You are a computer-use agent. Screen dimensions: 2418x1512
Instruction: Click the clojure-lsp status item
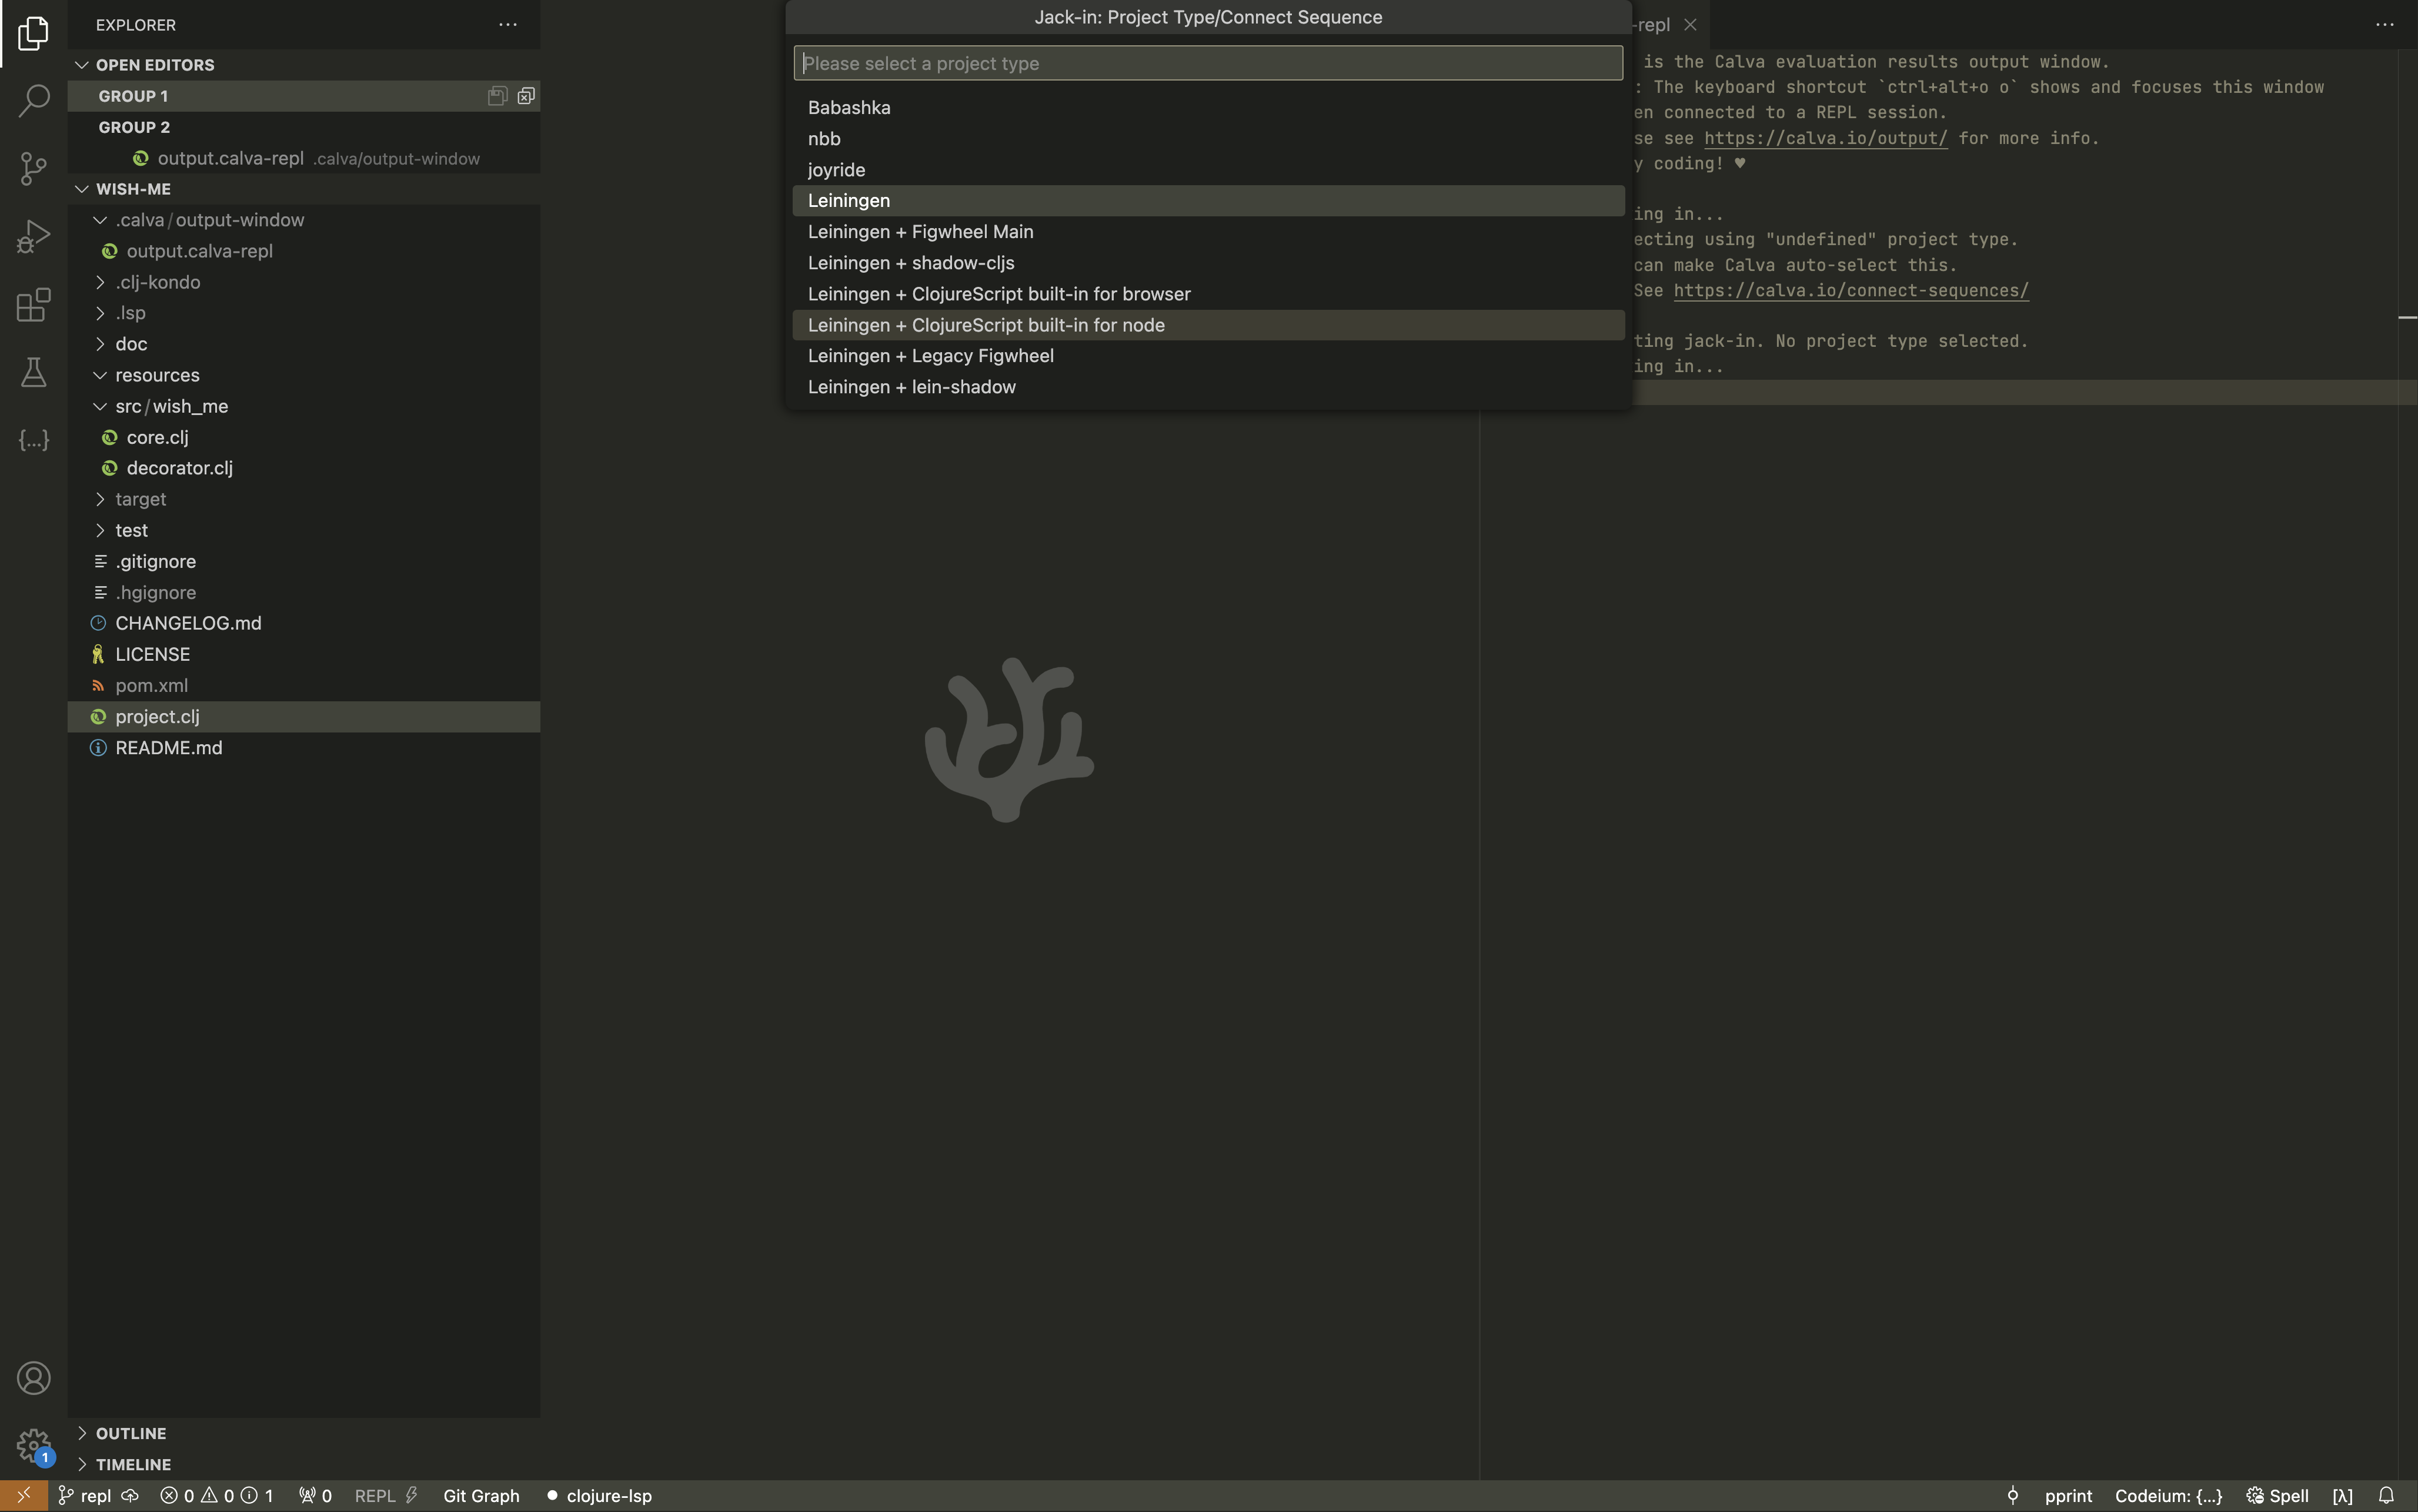pyautogui.click(x=599, y=1496)
